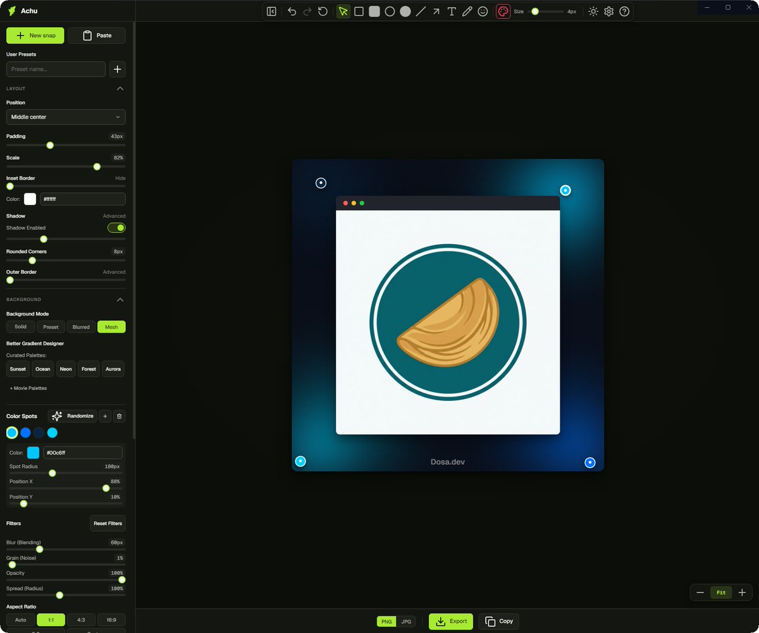Apply the Ocean curated palette
The image size is (759, 633).
(x=43, y=369)
